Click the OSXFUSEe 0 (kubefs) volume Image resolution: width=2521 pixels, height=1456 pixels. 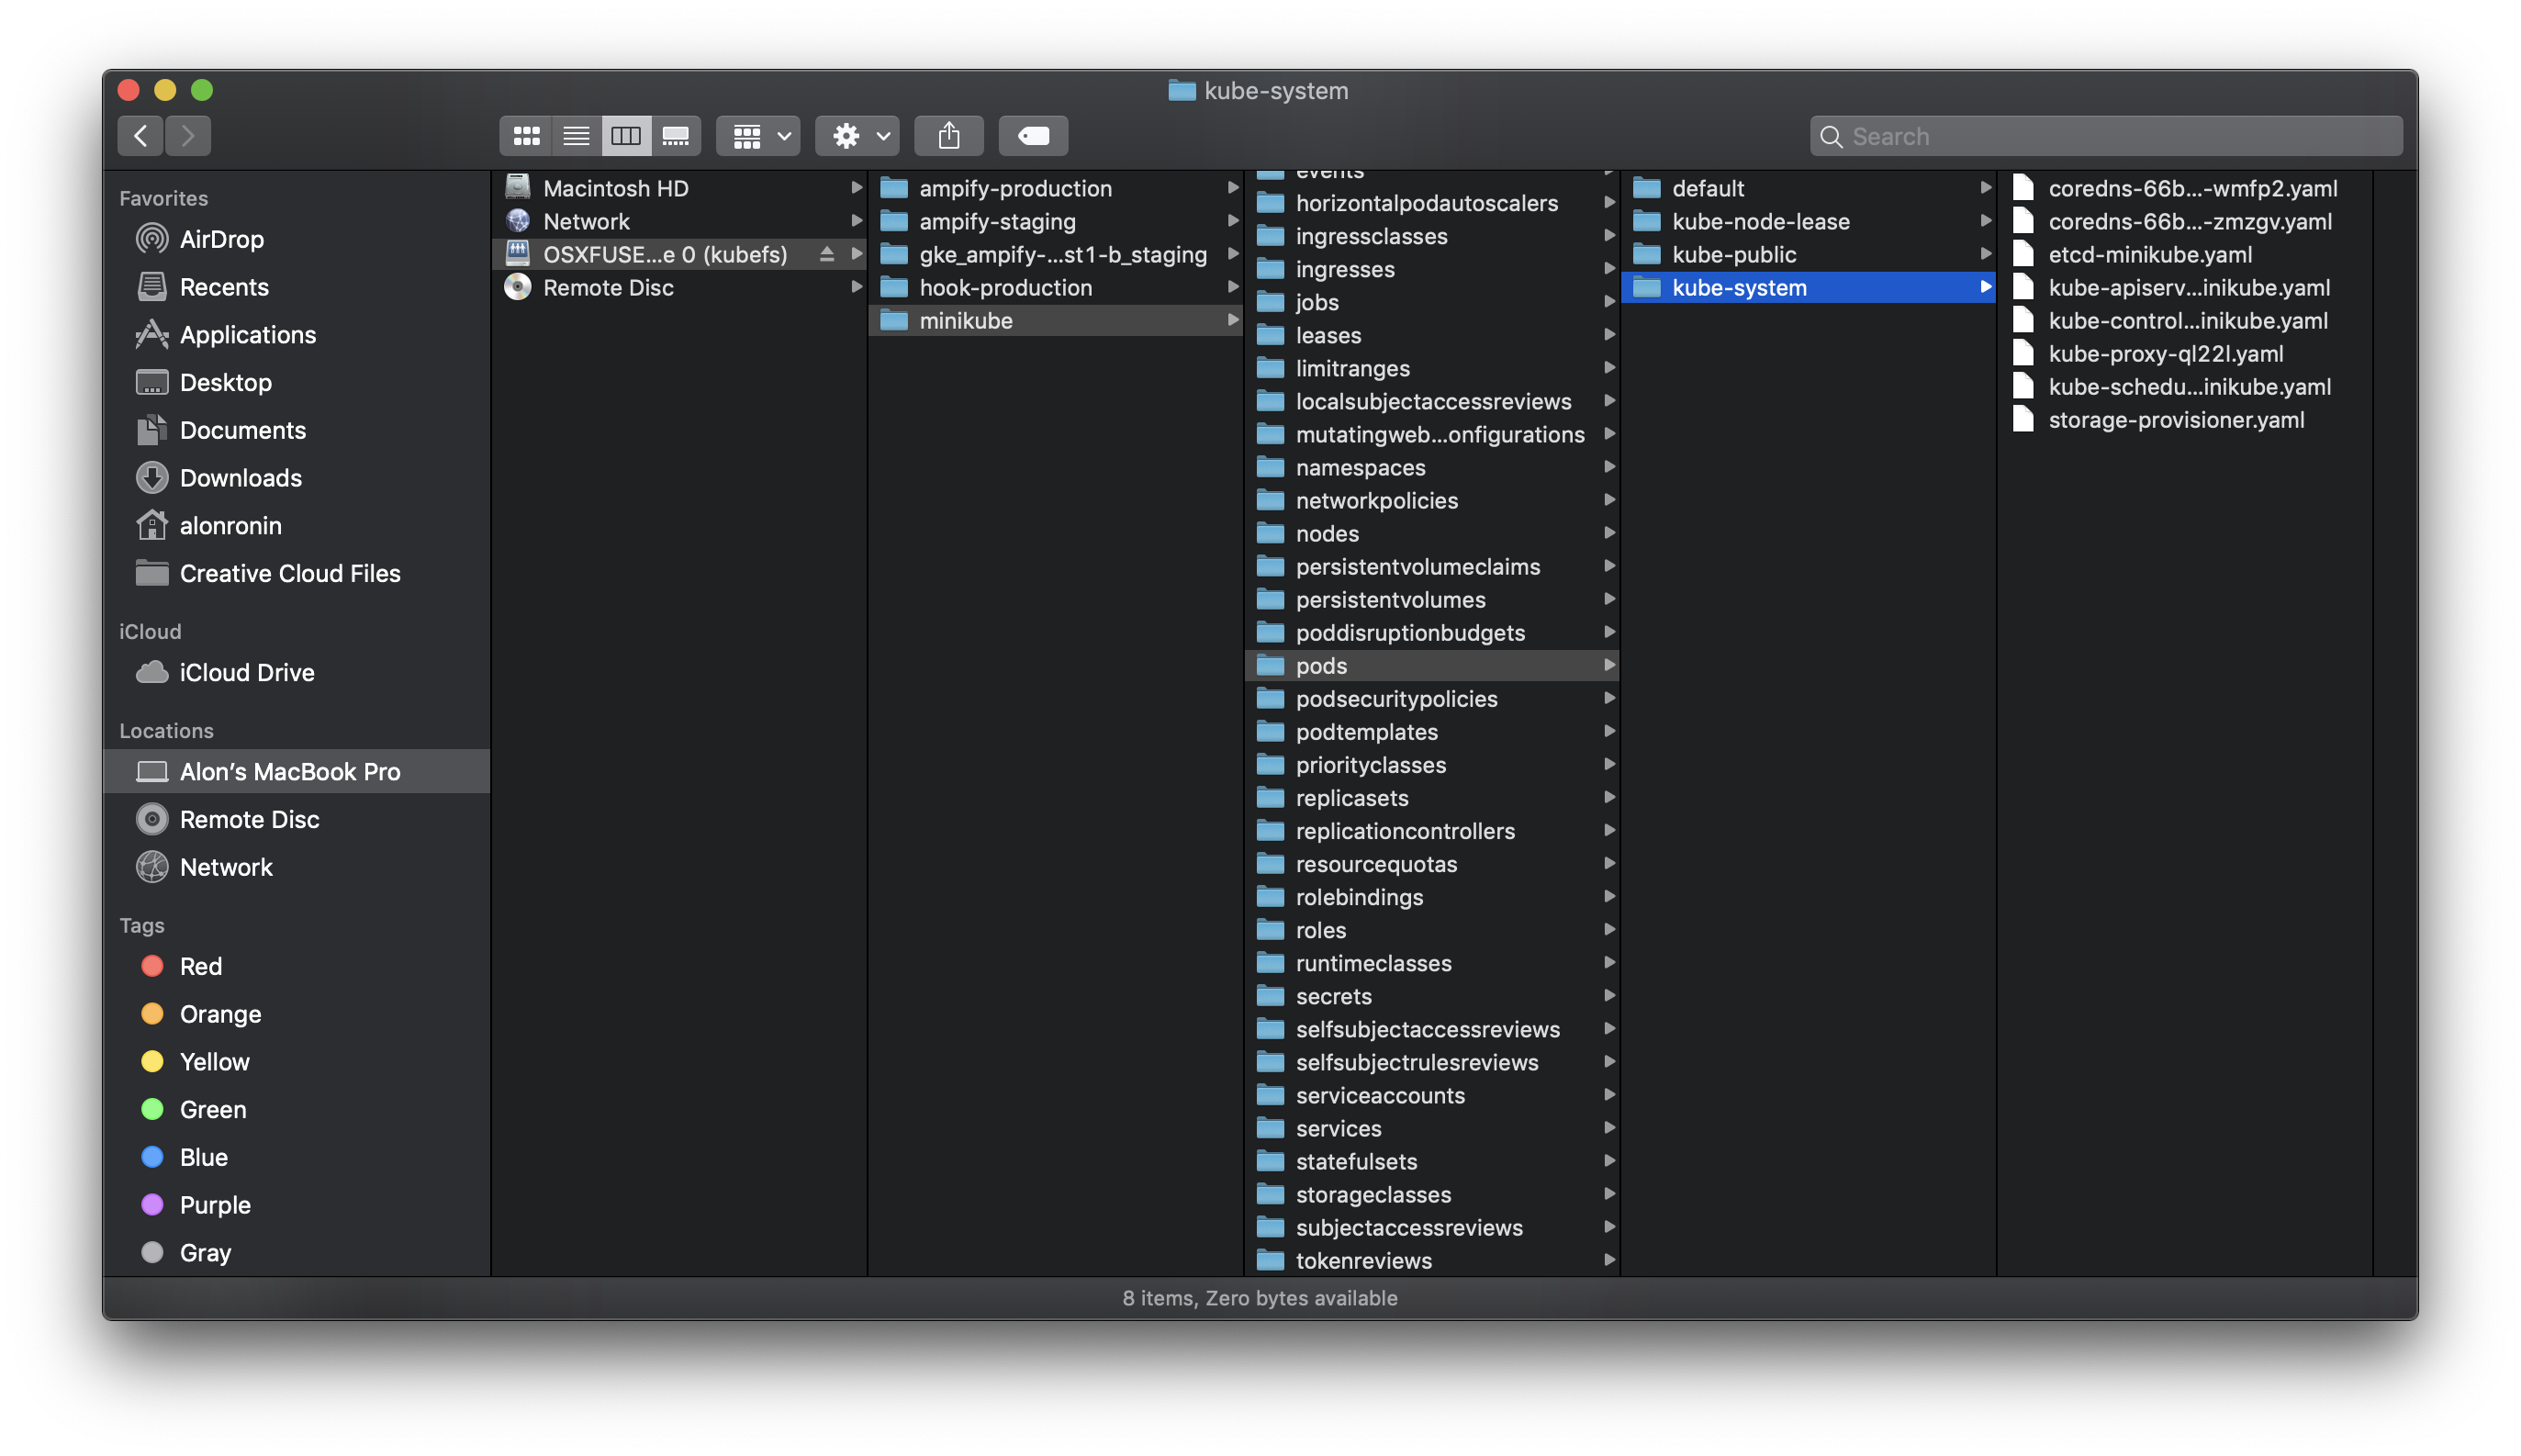pyautogui.click(x=666, y=255)
